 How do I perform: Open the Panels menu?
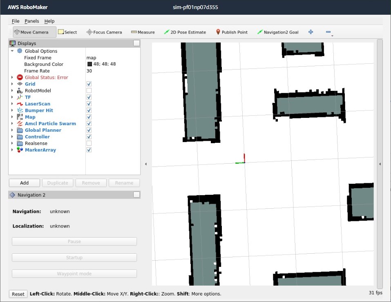[32, 21]
